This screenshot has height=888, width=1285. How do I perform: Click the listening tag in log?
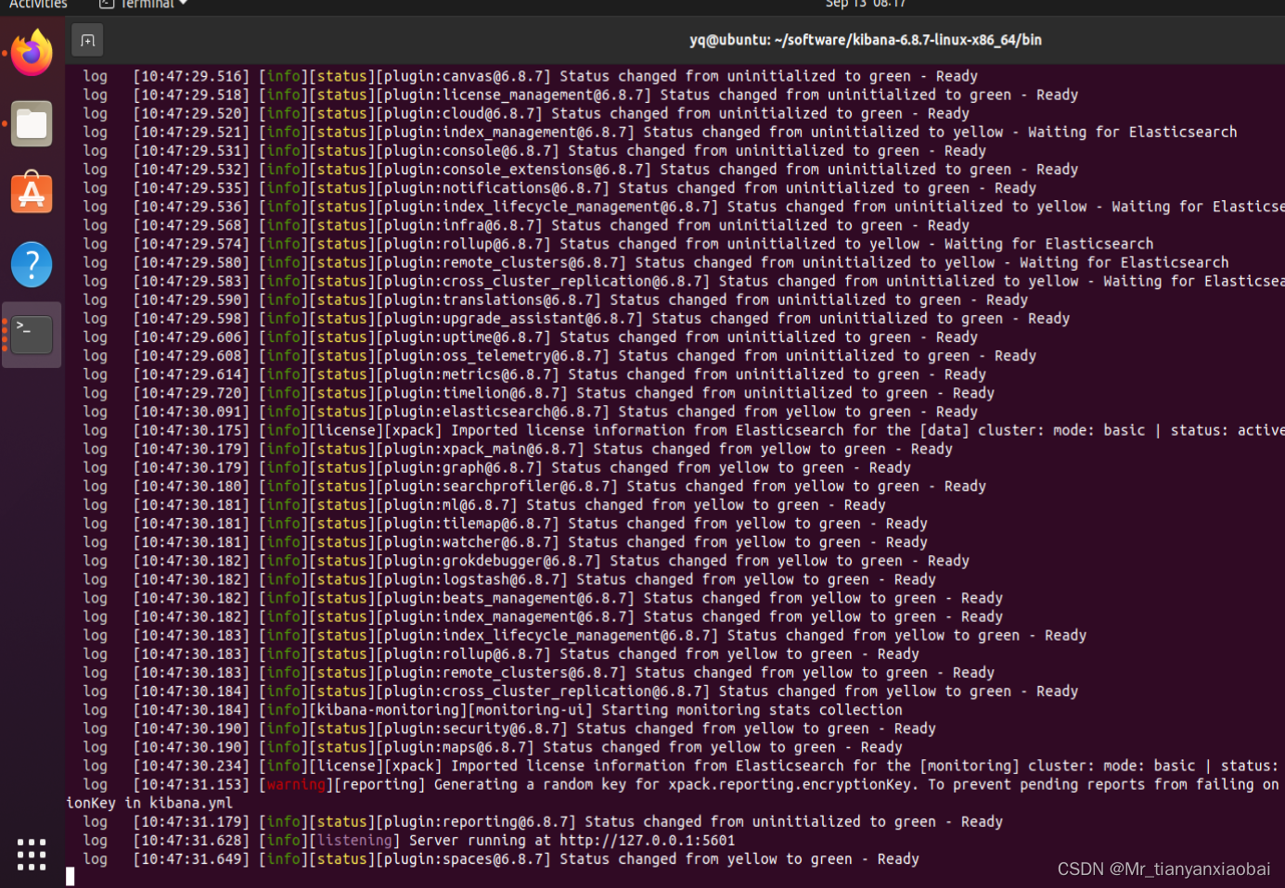[x=355, y=841]
